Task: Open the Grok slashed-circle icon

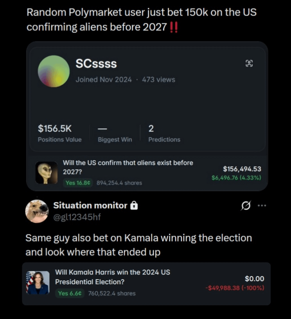Action: click(246, 206)
